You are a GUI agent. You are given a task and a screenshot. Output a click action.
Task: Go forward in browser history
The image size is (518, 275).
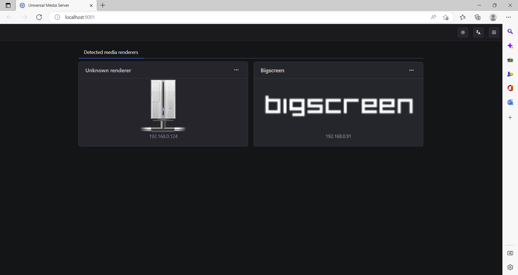tap(24, 17)
